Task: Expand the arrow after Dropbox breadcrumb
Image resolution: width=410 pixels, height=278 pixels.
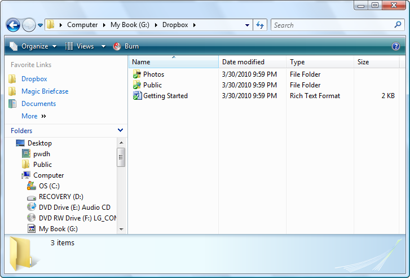Action: 194,25
